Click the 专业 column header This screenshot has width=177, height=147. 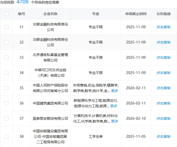[x=96, y=14]
